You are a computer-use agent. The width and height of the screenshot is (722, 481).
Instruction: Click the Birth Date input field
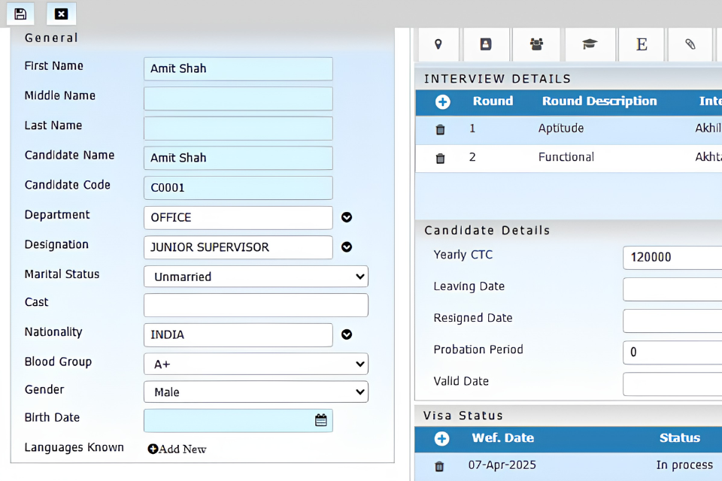(x=238, y=420)
